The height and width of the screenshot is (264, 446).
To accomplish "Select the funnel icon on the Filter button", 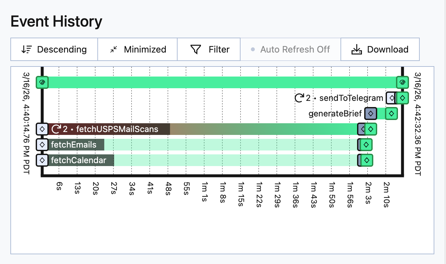I will tap(195, 49).
